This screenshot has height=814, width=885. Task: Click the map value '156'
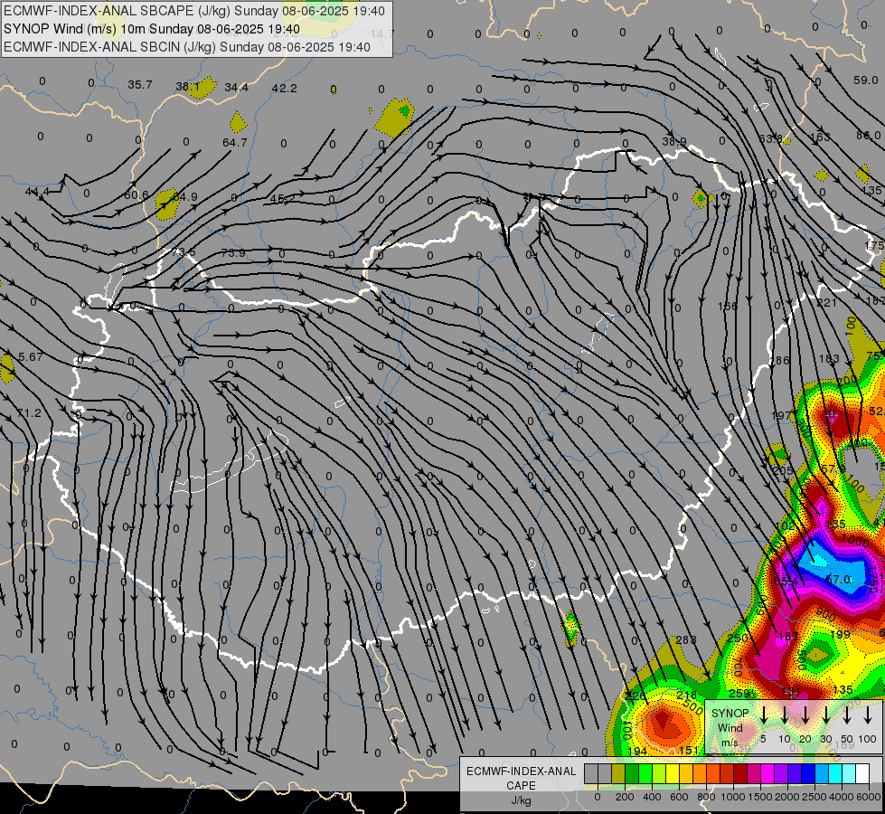click(728, 307)
